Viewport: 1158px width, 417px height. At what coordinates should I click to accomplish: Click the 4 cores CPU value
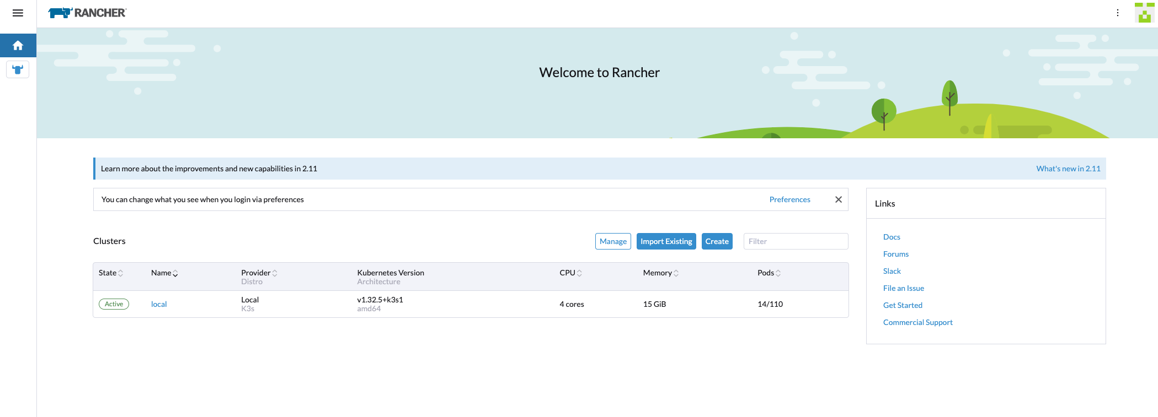[x=572, y=304]
